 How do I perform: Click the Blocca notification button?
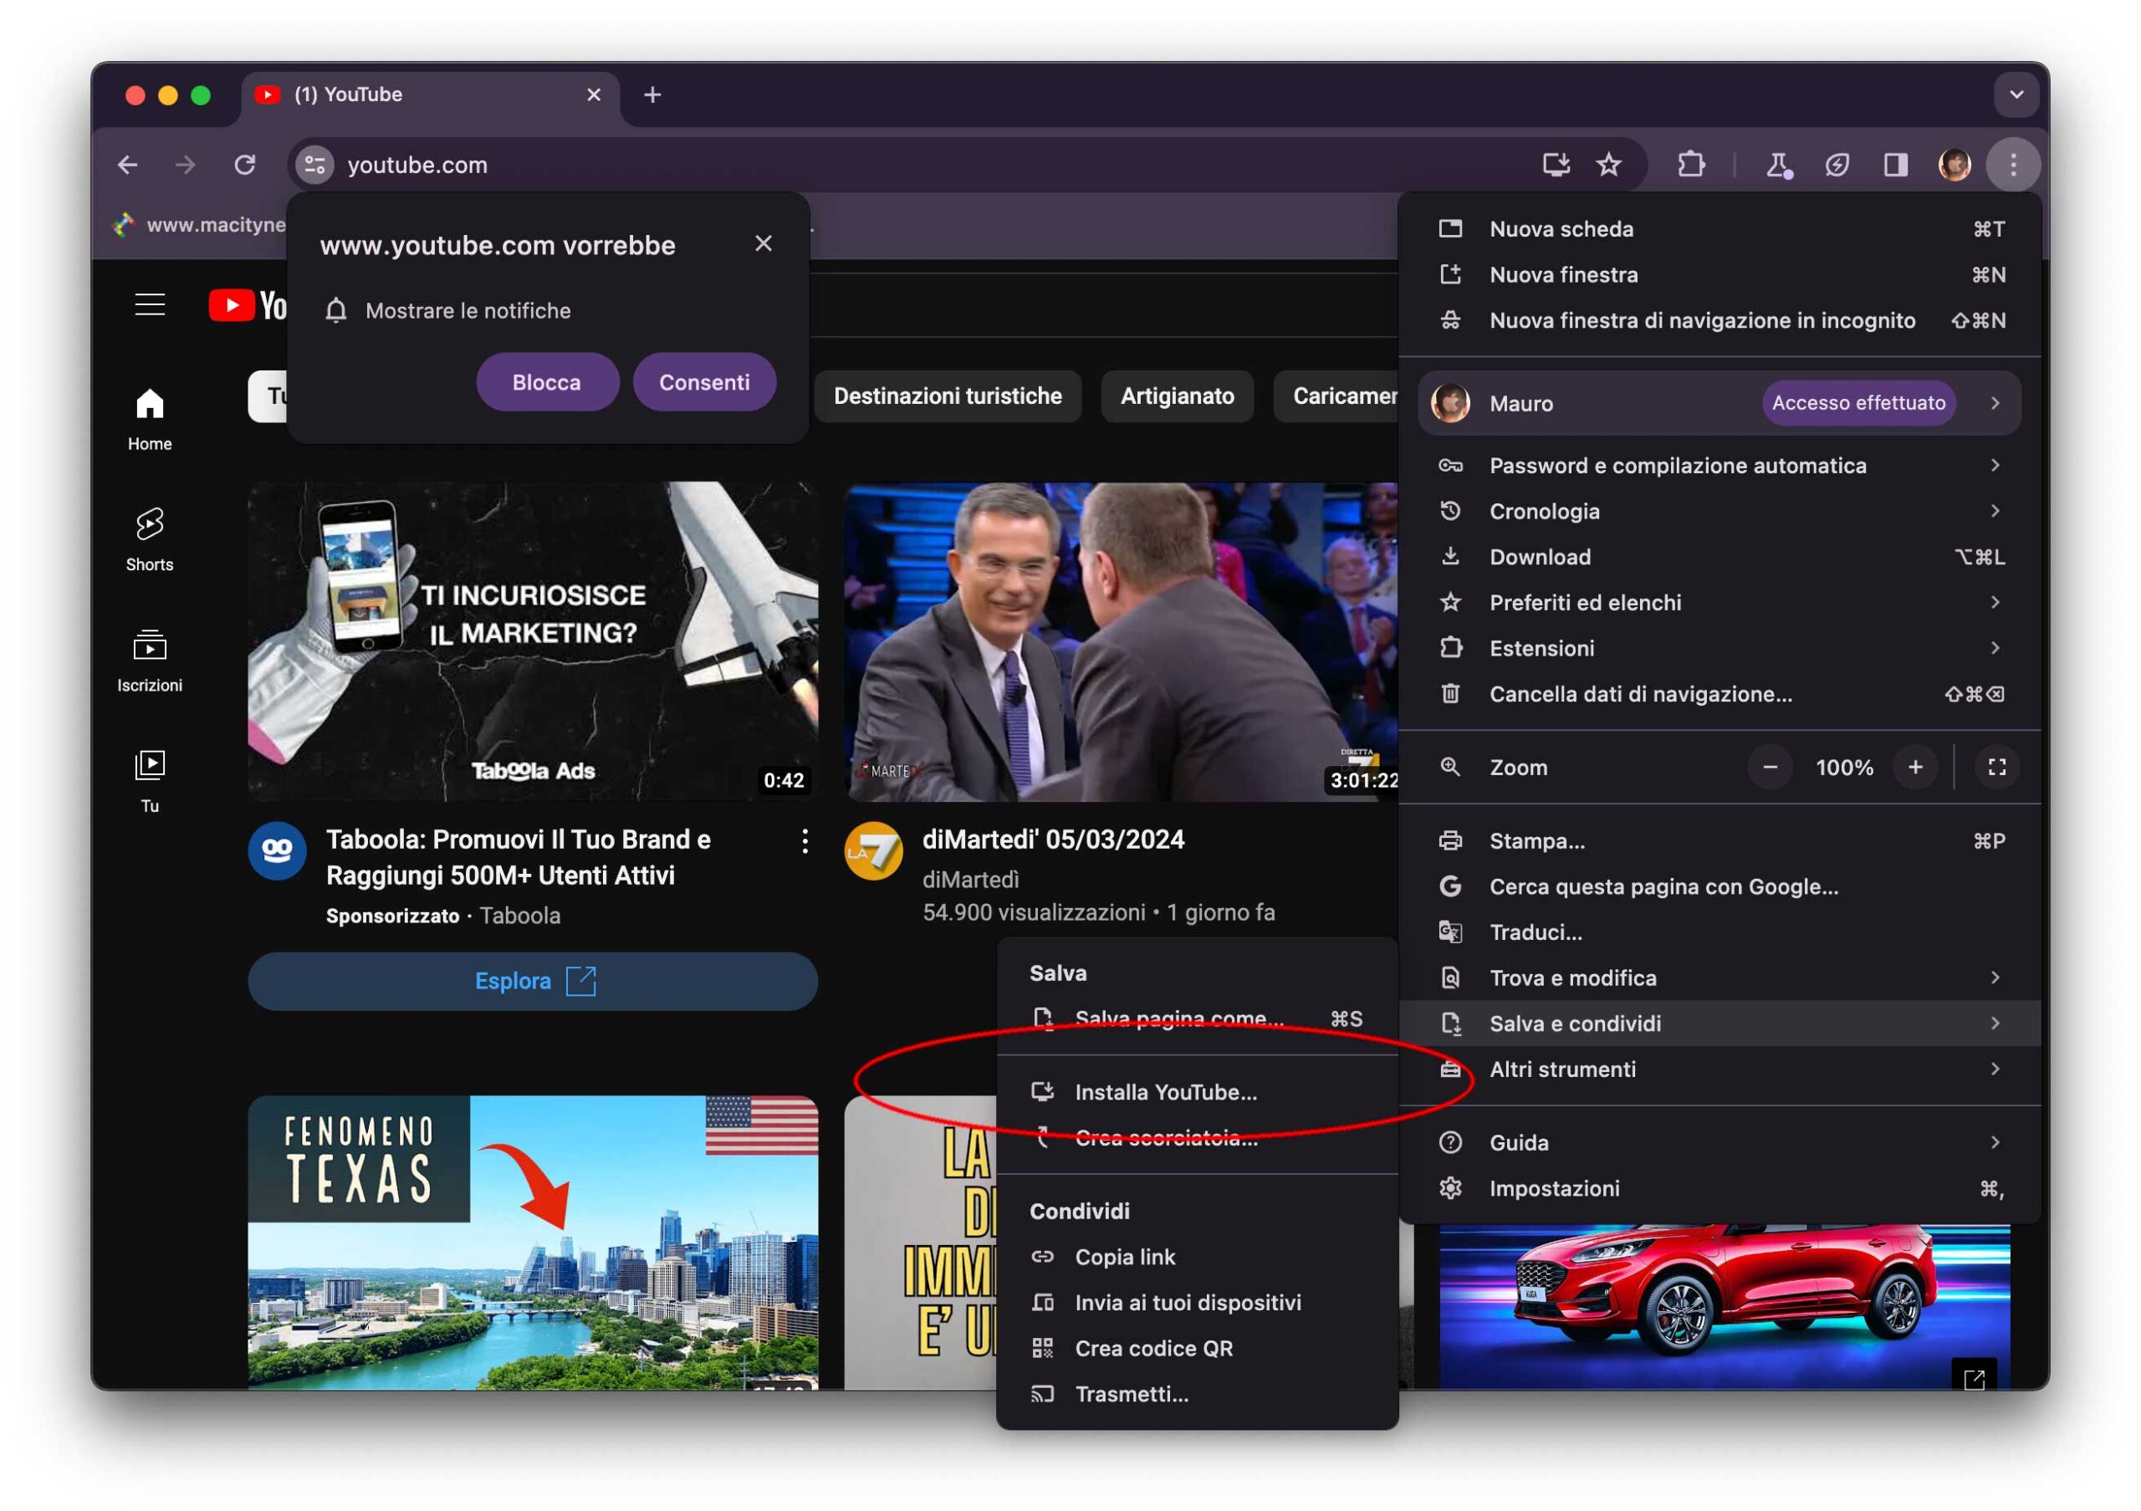click(546, 382)
